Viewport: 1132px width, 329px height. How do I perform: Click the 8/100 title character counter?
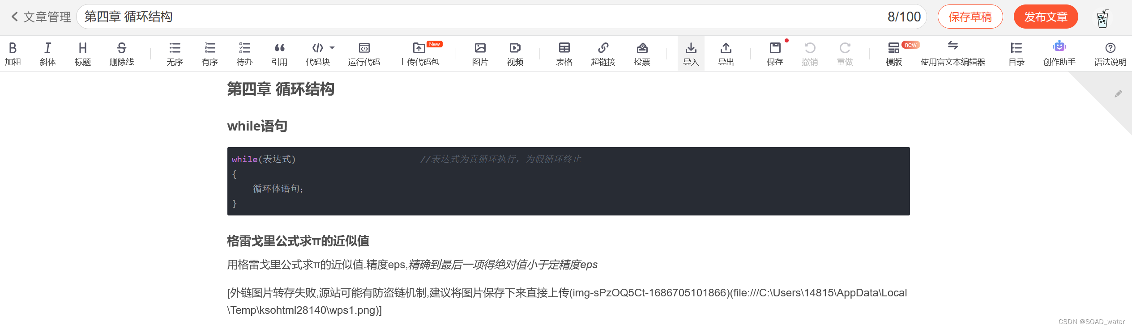click(904, 17)
